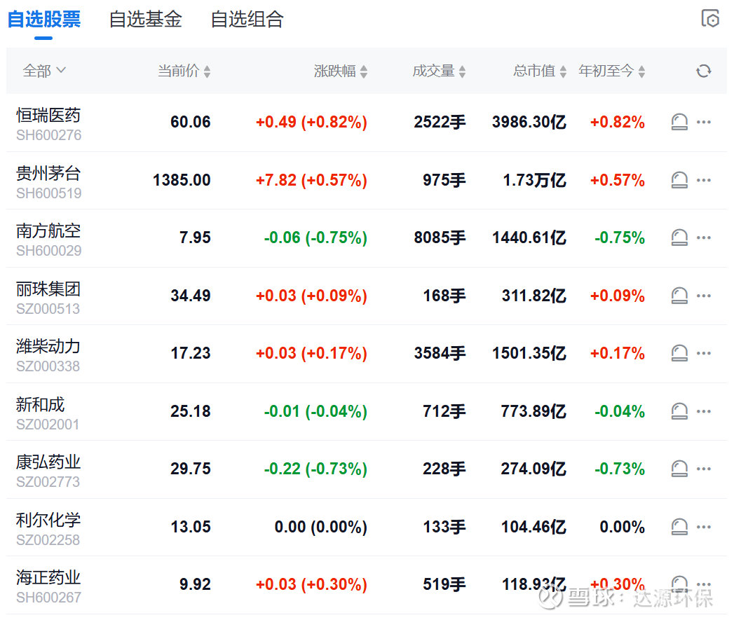Sort by 当前价 column
This screenshot has width=734, height=620.
click(x=184, y=71)
